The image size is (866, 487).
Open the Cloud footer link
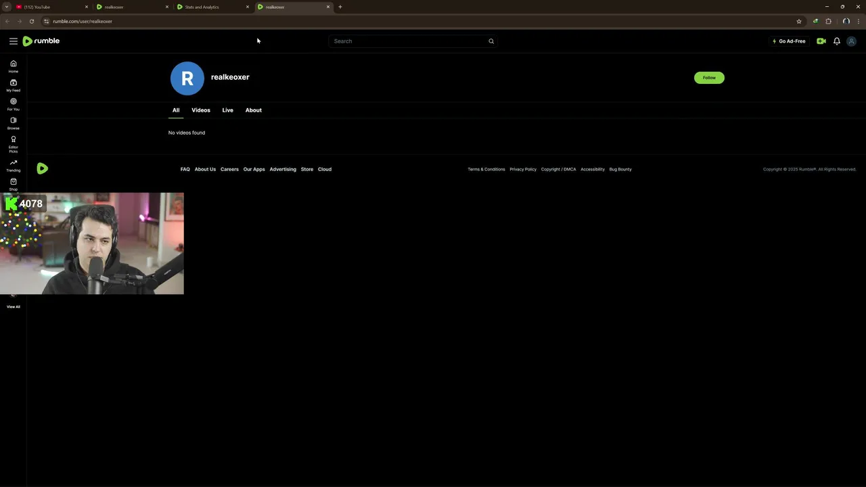point(325,169)
